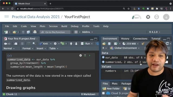Click the Go to file/function field
This screenshot has width=173, height=97.
click(55, 32)
